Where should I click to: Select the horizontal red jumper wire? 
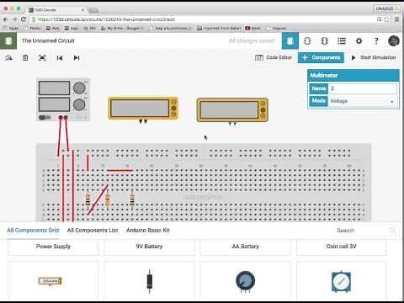coord(120,170)
